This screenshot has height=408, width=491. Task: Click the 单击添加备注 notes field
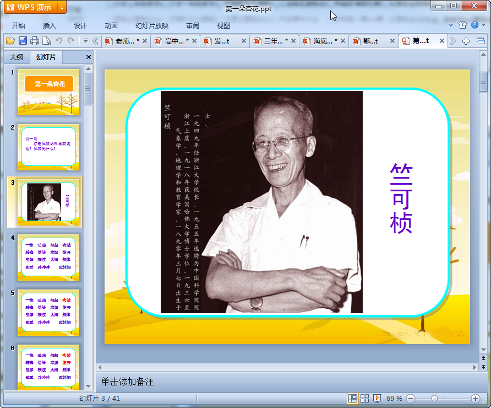127,382
